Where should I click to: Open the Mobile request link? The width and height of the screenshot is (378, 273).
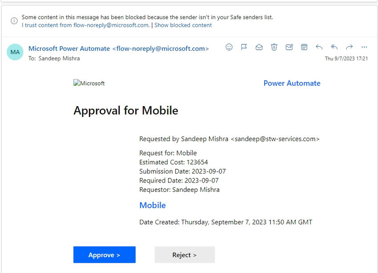pyautogui.click(x=153, y=205)
